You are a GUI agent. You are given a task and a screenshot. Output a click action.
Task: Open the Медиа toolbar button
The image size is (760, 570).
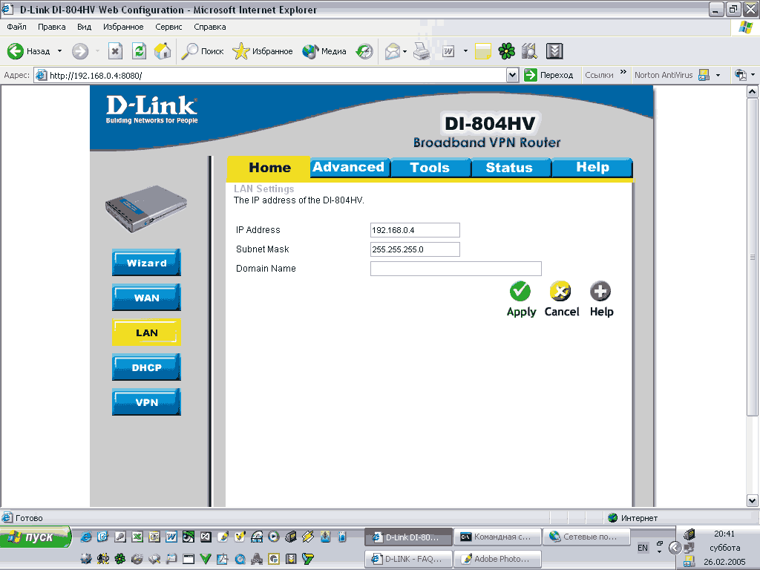click(324, 51)
